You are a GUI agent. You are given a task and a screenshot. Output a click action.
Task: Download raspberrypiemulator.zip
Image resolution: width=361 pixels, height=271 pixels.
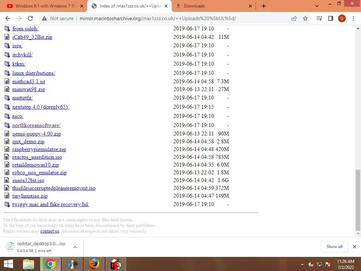point(39,150)
